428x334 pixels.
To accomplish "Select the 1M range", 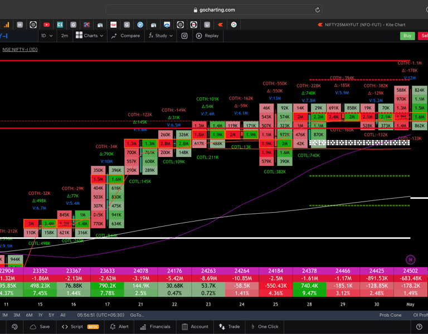I will coord(5,315).
